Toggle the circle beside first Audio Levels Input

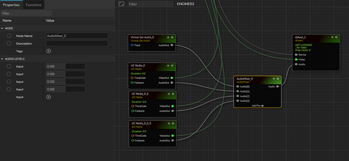coord(9,66)
